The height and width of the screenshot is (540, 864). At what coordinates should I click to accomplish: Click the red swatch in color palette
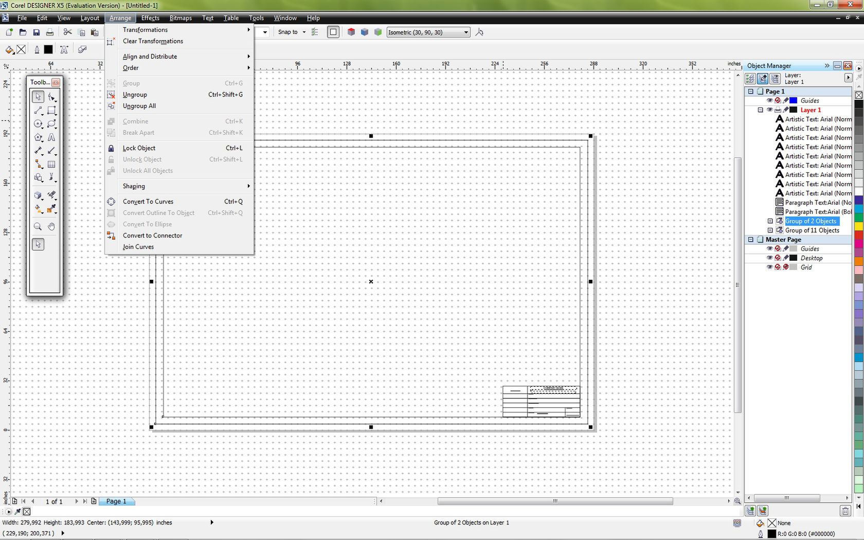point(859,235)
